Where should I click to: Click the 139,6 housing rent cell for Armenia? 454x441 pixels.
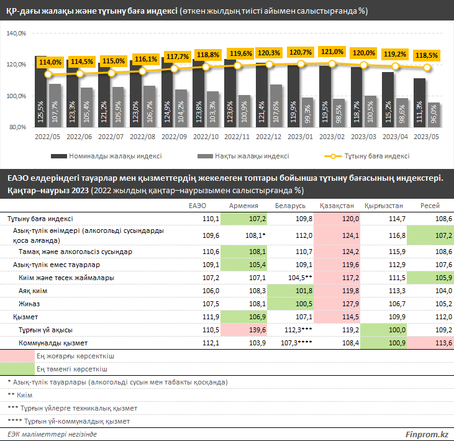pyautogui.click(x=257, y=330)
